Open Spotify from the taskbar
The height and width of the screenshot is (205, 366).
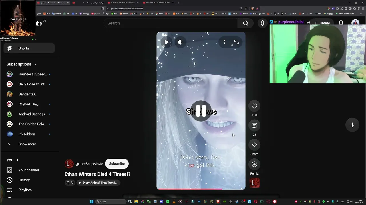coord(168,202)
